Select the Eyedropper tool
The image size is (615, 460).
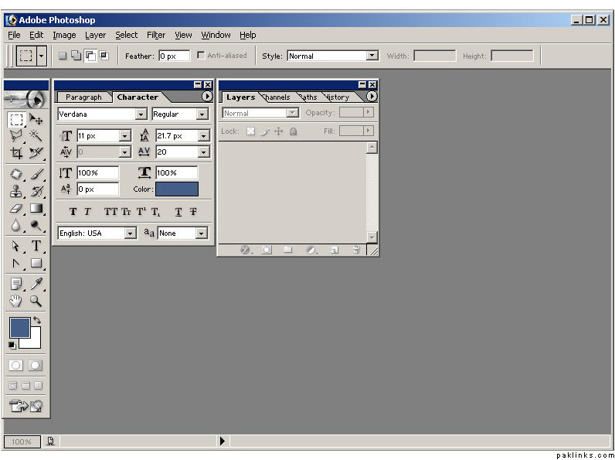36,284
